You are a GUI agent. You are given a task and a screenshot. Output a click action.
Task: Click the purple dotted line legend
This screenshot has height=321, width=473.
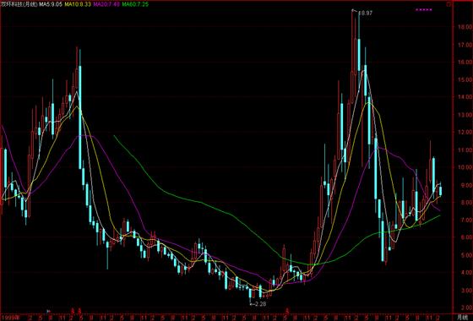coord(424,9)
